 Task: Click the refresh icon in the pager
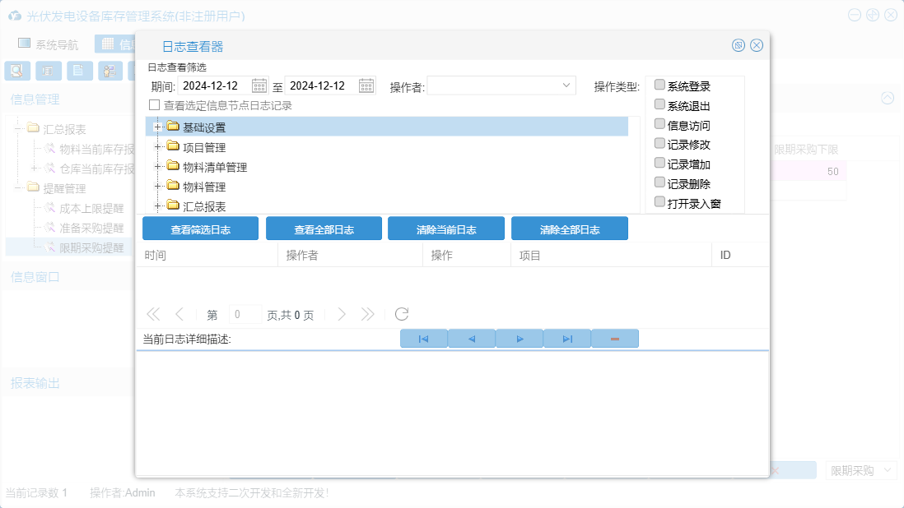(402, 314)
